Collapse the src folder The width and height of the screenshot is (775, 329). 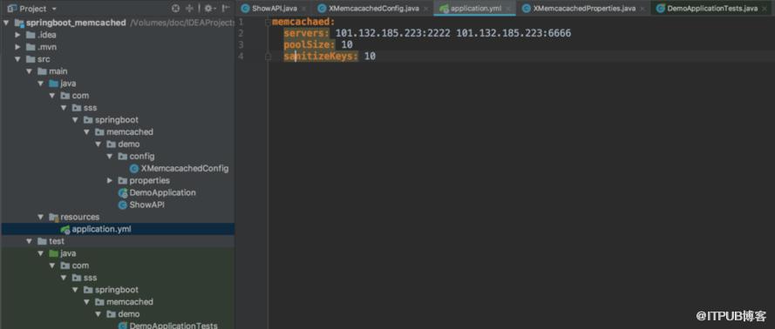click(17, 59)
